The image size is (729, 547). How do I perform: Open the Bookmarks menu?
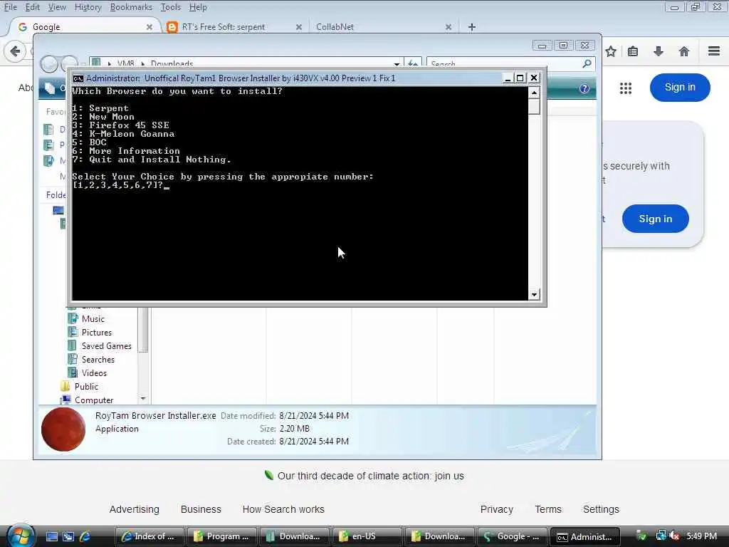[131, 7]
